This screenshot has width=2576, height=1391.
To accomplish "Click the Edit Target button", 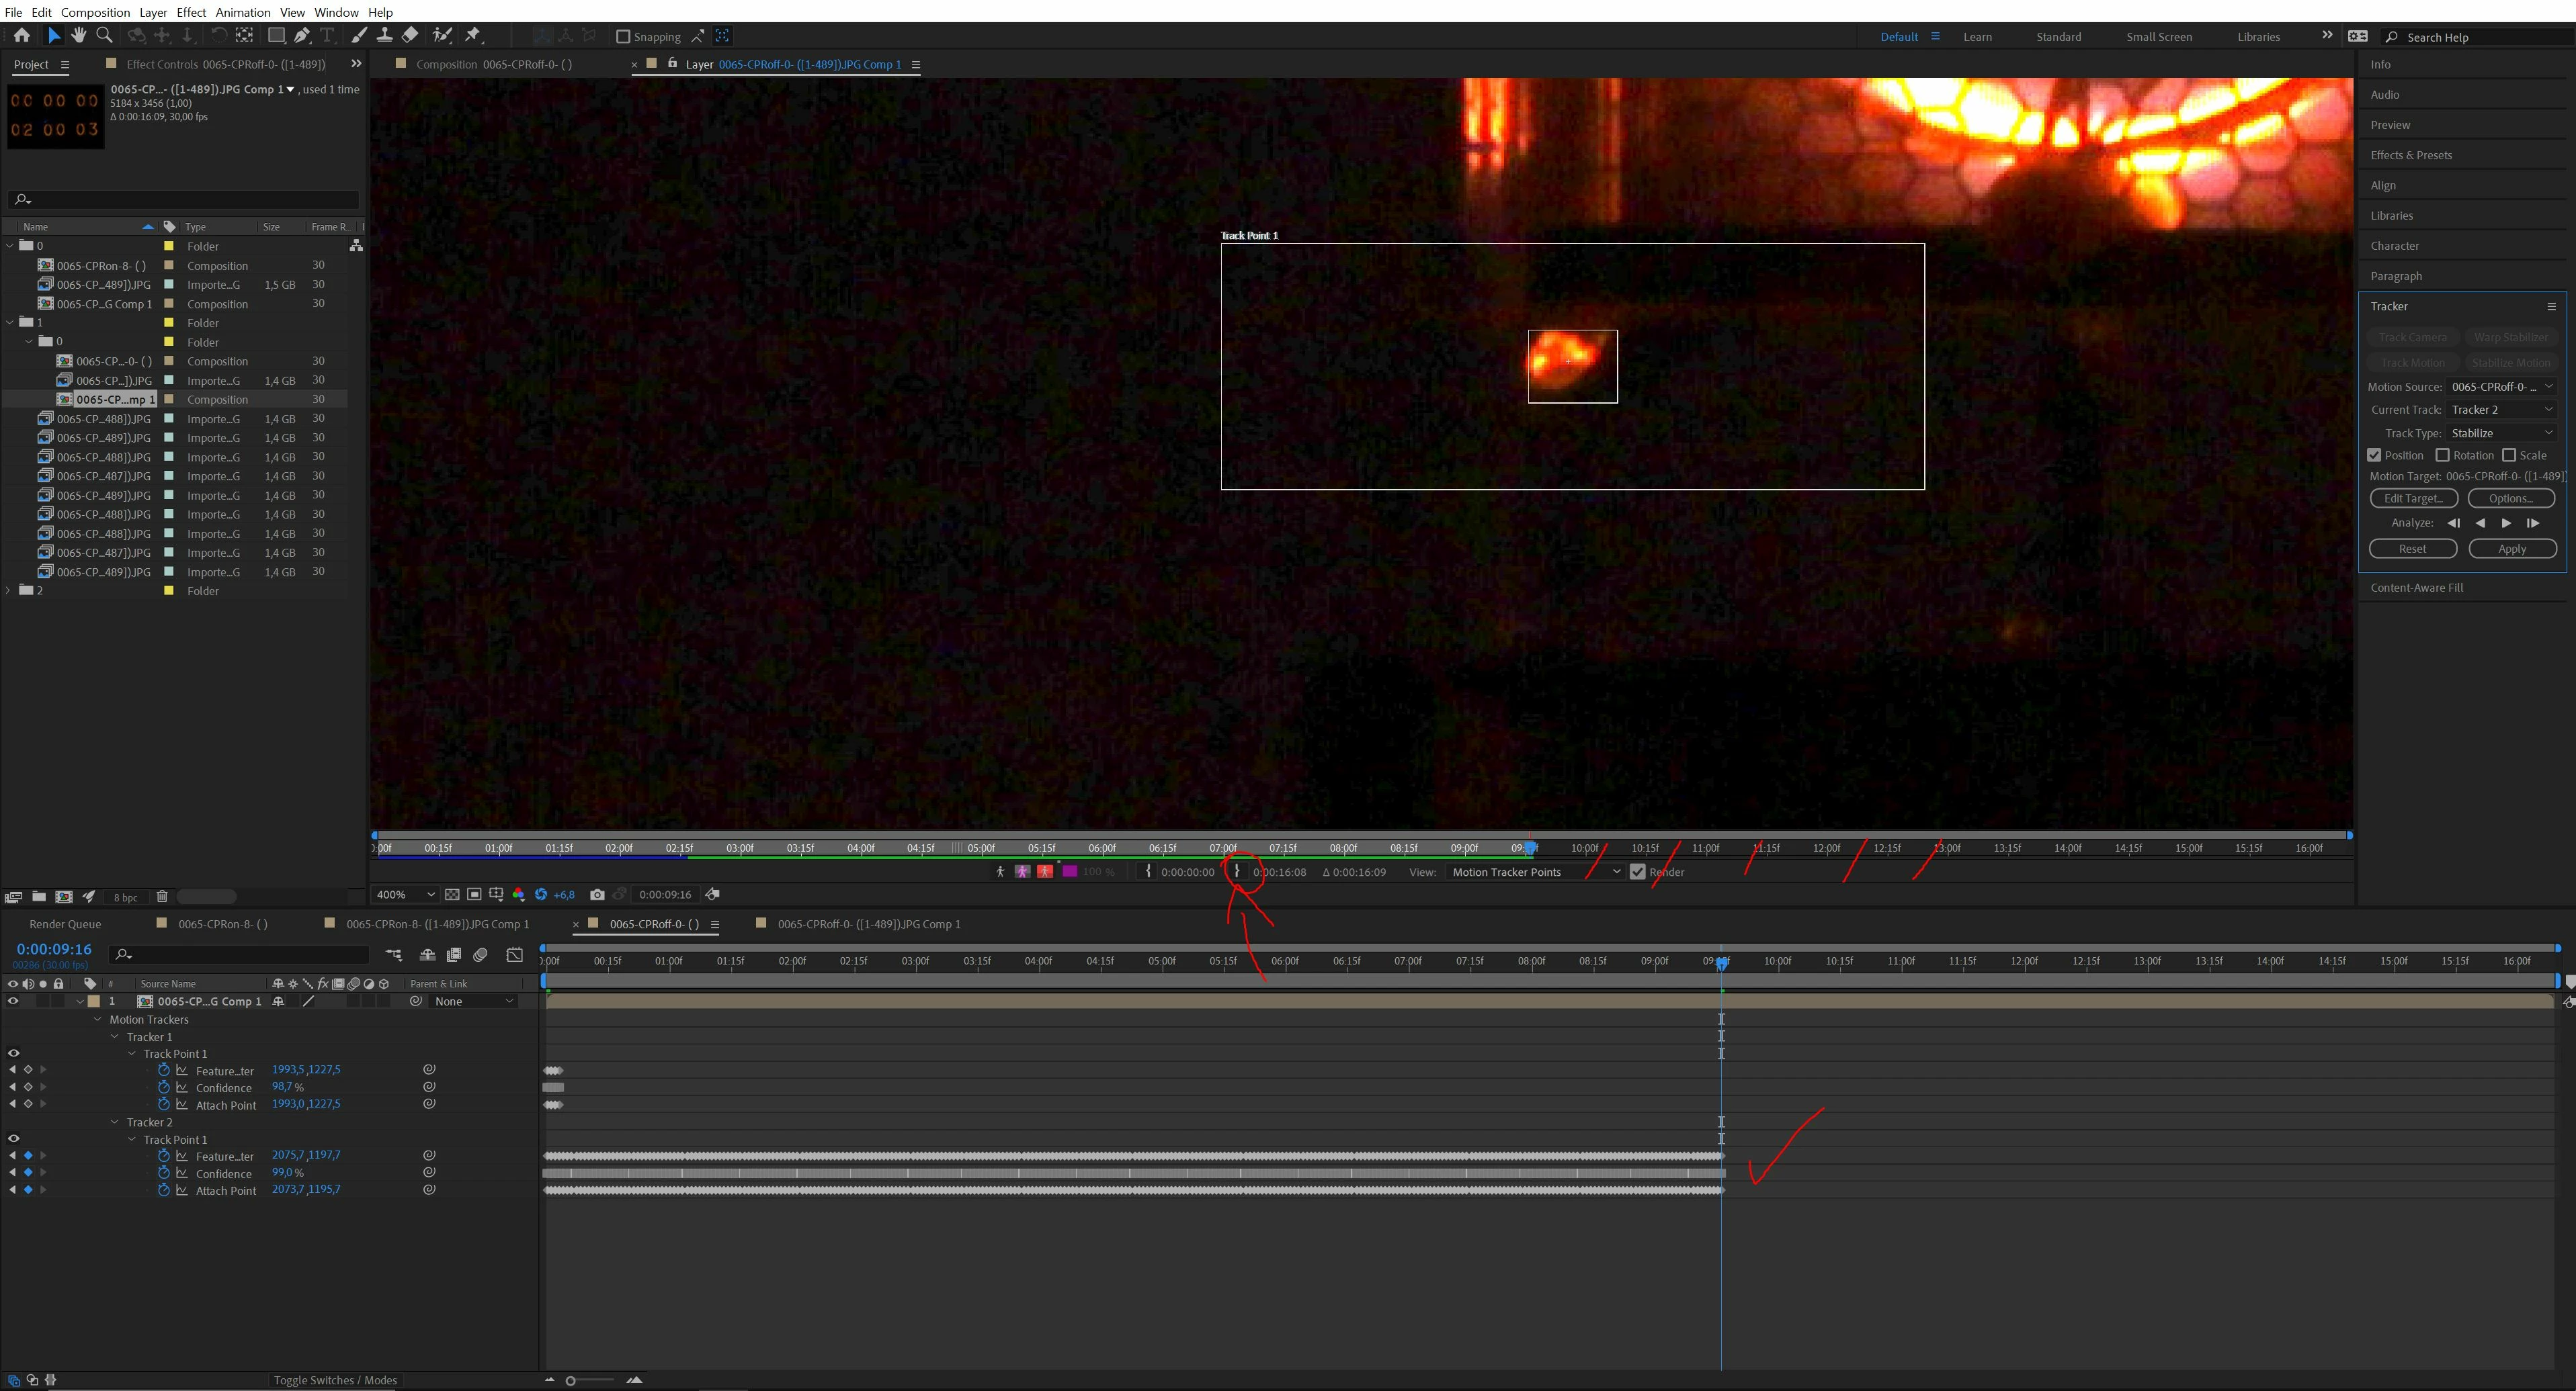I will point(2412,498).
